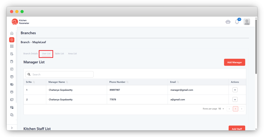Open help question icon in sidebar
Viewport: 264px width, 137px height.
[x=12, y=115]
